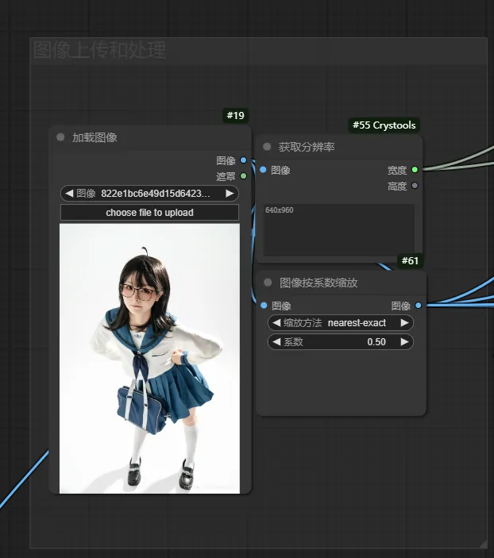Click the green 宽度 output port

(x=415, y=170)
